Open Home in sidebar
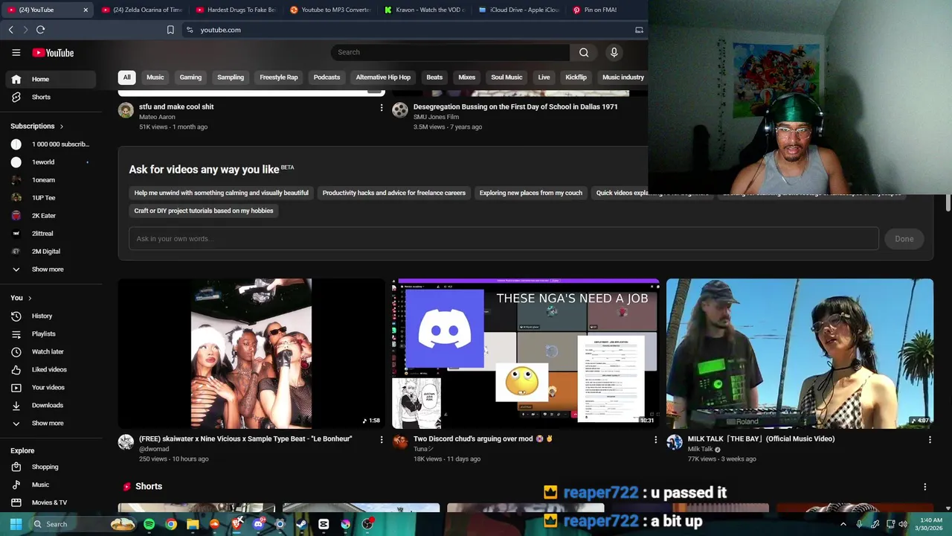952x536 pixels. point(51,79)
